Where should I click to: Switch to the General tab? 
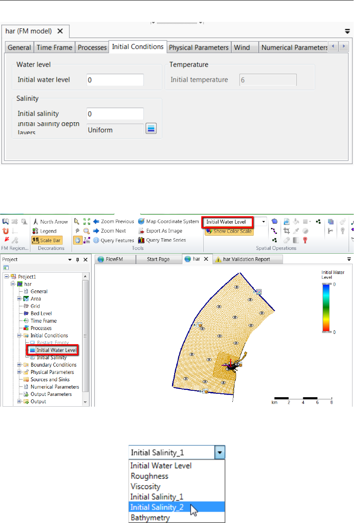[19, 47]
